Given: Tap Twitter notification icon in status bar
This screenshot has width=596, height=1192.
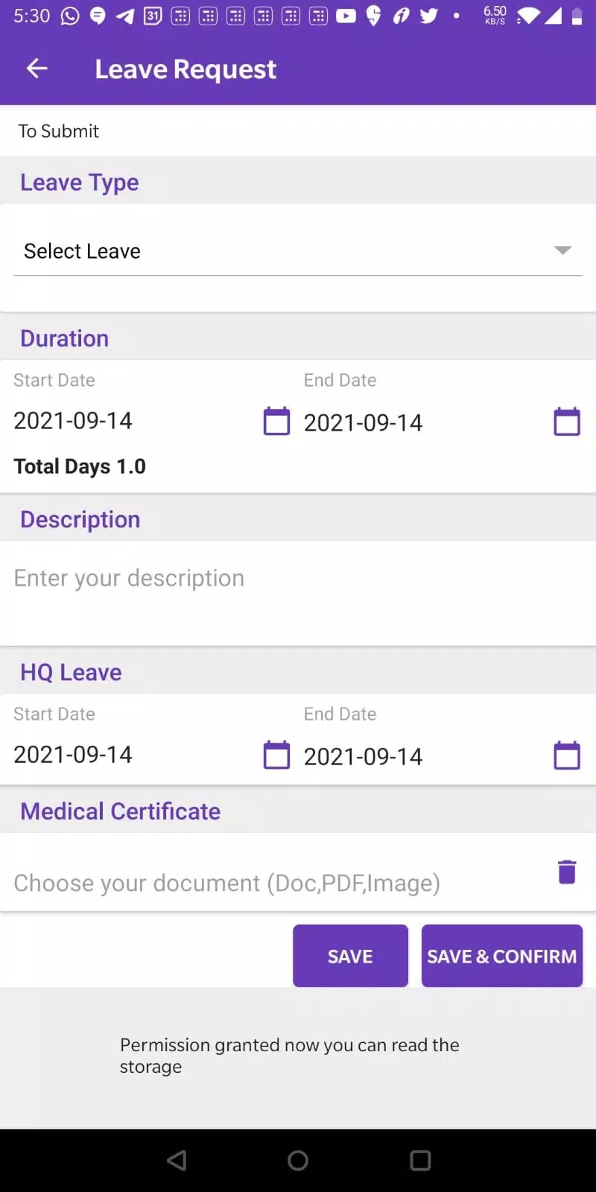Looking at the screenshot, I should 428,16.
